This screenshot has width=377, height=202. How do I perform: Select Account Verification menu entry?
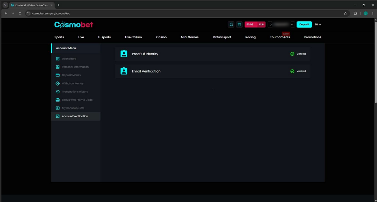[76, 116]
